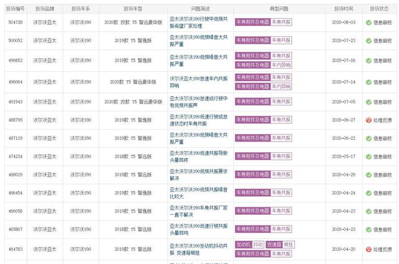399x264 pixels.
Task: Click 车身共振 tag in row 491943
Action: coord(281,102)
